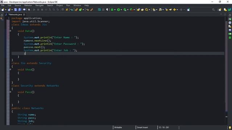
Task: Click the Open Task folder icon
Action: [x=142, y=10]
